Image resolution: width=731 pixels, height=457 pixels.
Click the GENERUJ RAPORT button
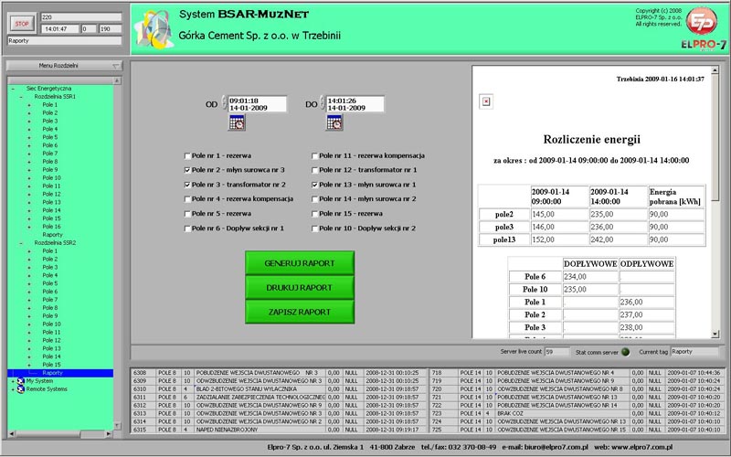pyautogui.click(x=300, y=263)
